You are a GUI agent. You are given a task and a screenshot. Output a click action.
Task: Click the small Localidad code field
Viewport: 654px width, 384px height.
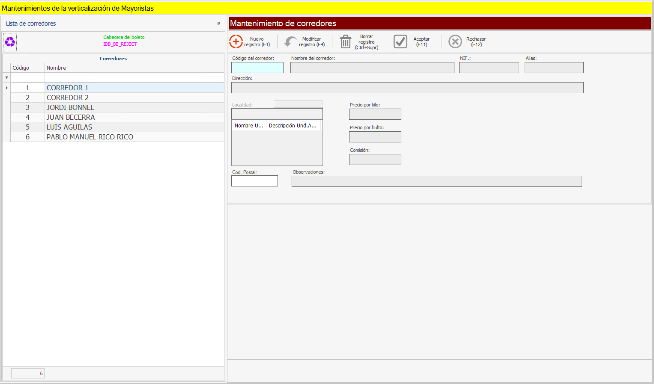pyautogui.click(x=298, y=104)
